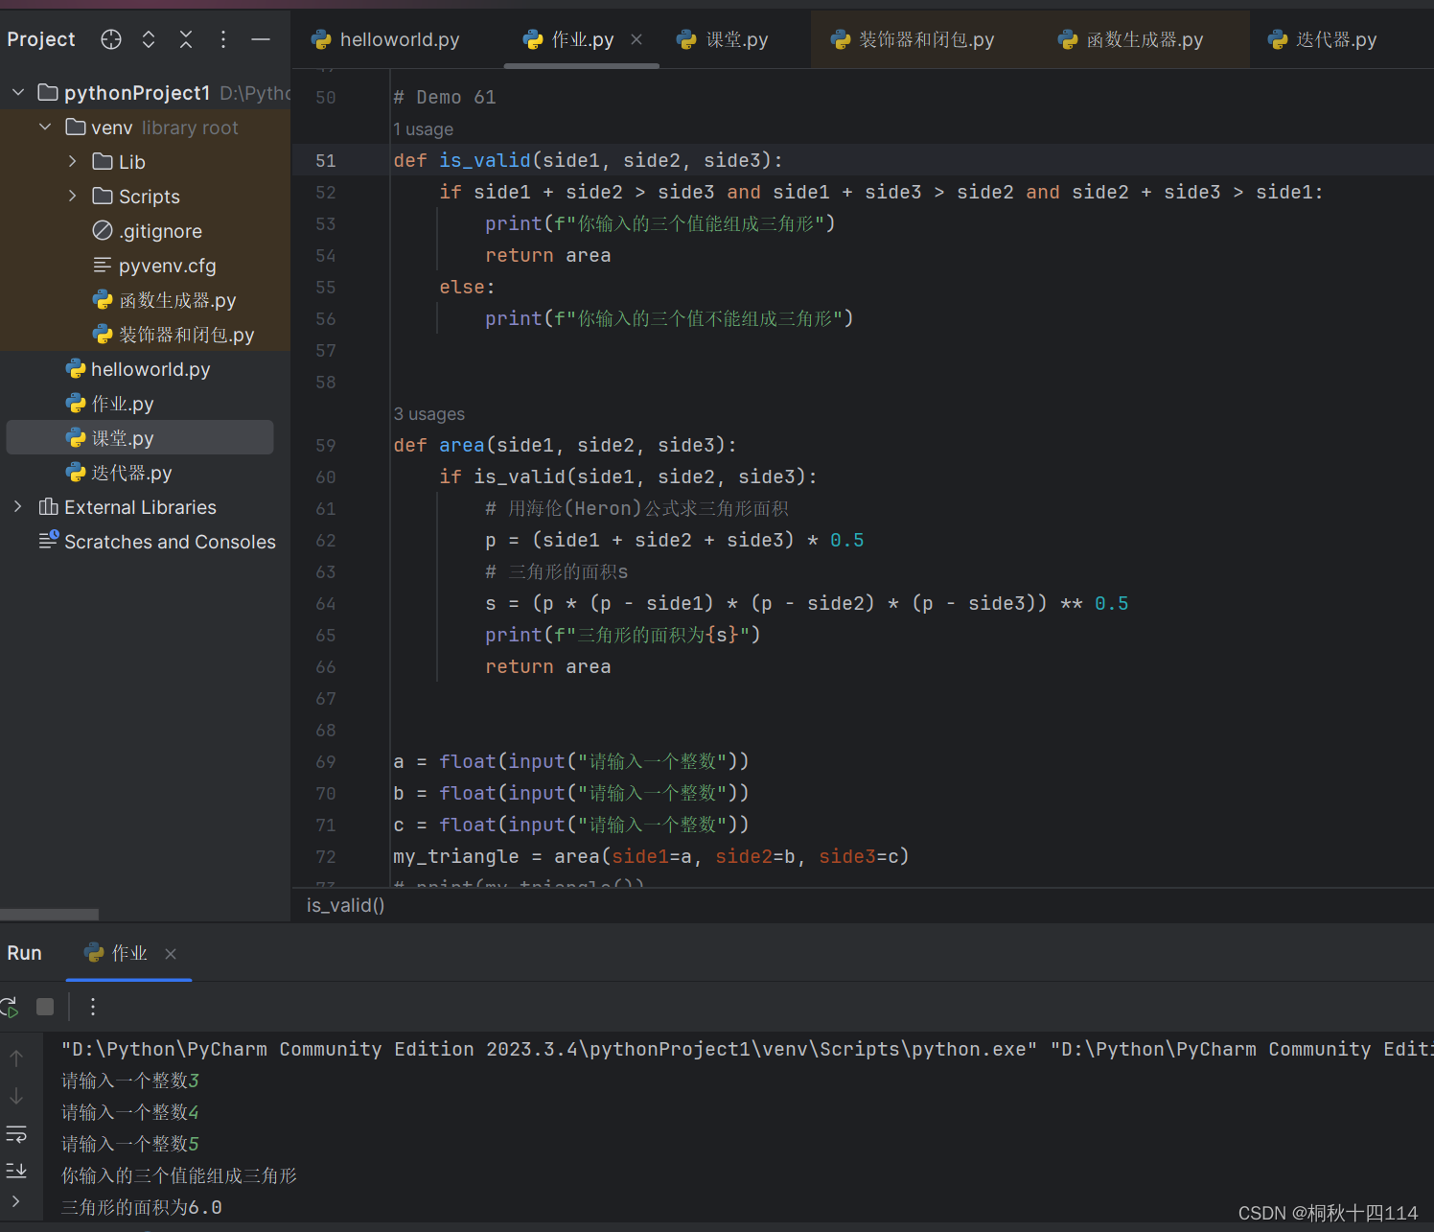
Task: Click scroll-to-end icon in Run console
Action: 15,1170
